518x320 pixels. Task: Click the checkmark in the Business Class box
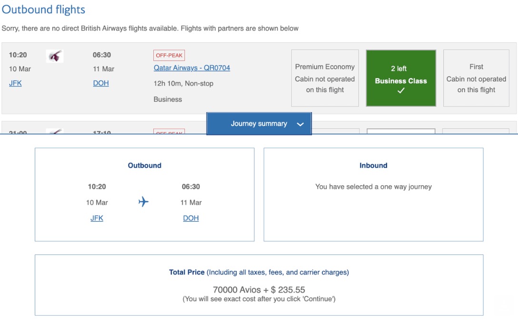[401, 91]
